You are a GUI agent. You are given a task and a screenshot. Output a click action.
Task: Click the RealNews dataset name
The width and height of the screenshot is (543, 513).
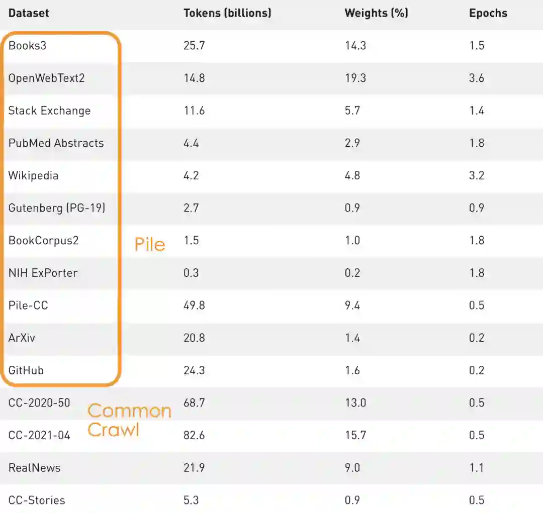(x=34, y=468)
